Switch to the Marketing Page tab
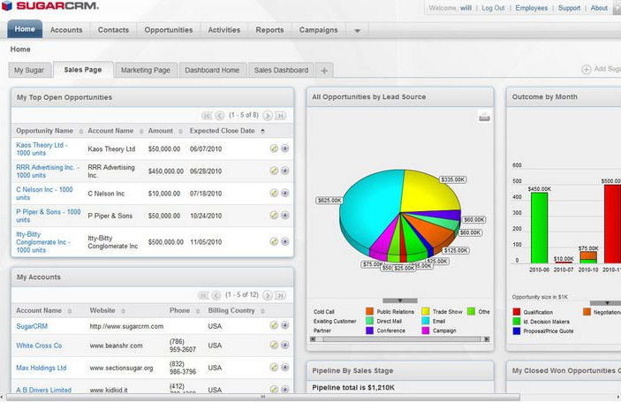 coord(145,70)
